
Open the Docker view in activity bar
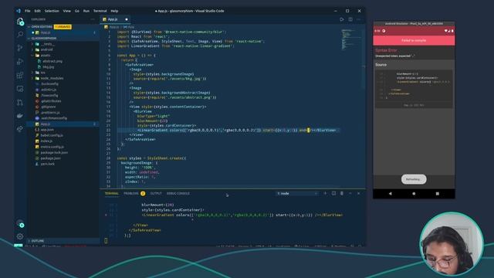click(x=20, y=116)
